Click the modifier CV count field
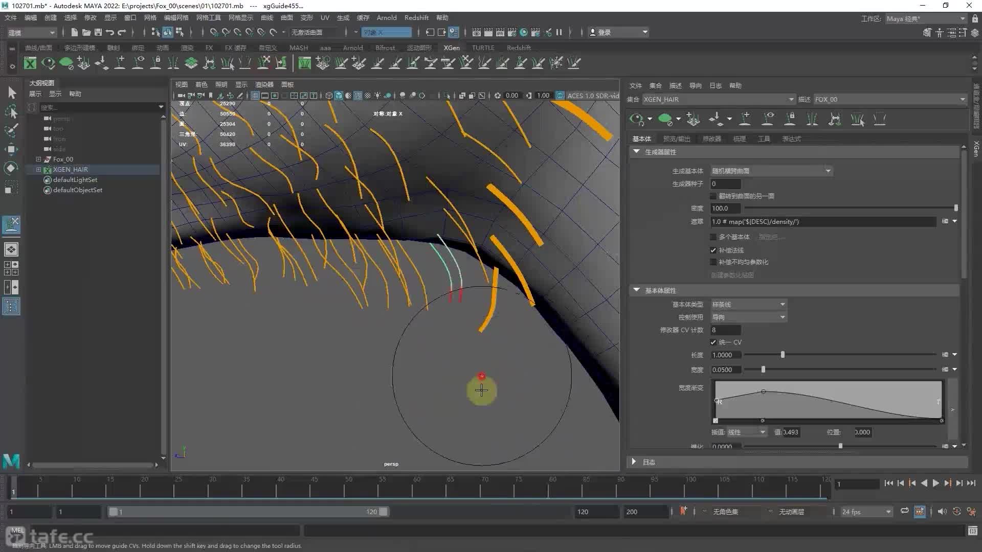This screenshot has height=552, width=982. (x=725, y=330)
